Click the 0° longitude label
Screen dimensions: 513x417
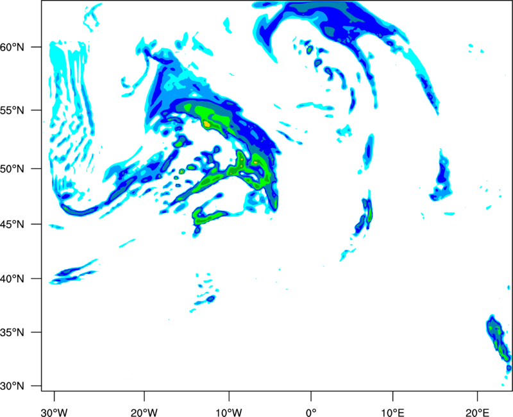(x=311, y=413)
